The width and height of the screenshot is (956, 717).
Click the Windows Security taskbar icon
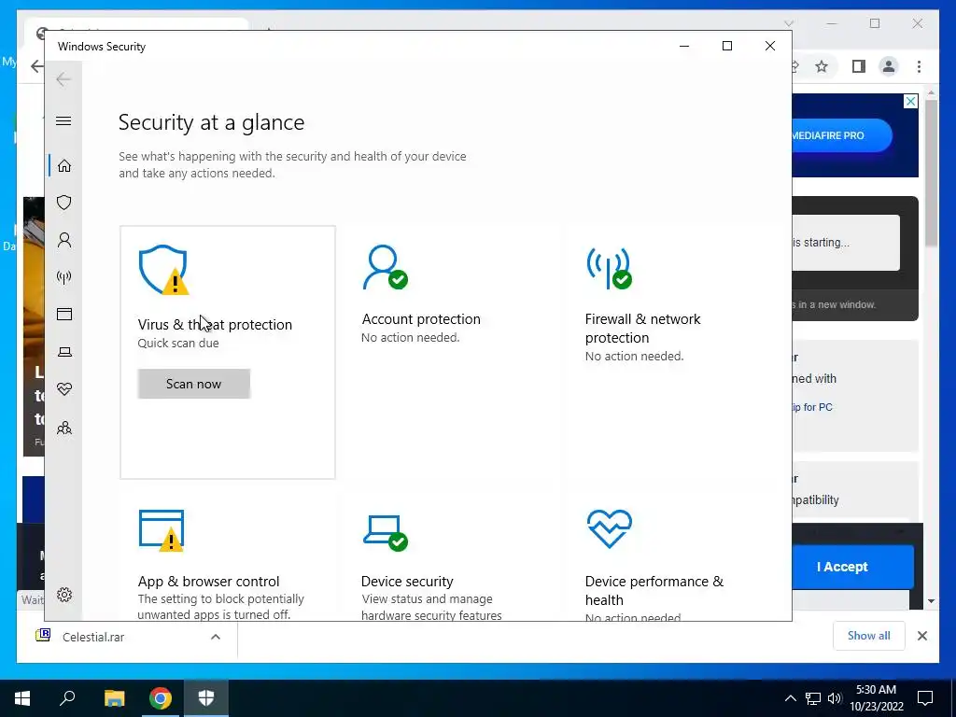(206, 698)
